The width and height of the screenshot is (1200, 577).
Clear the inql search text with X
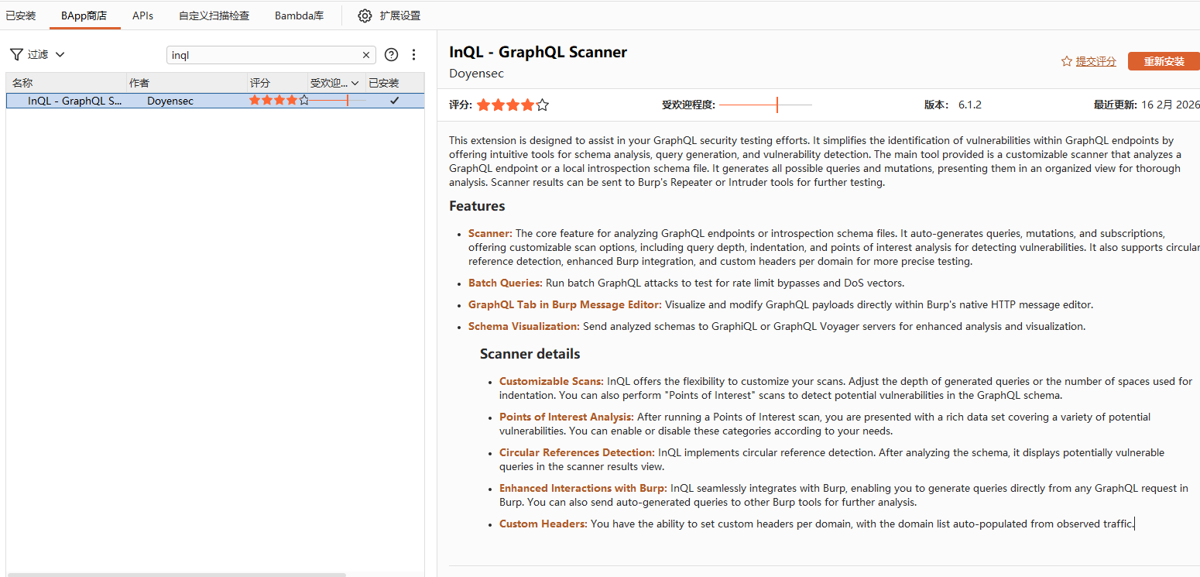click(x=366, y=55)
